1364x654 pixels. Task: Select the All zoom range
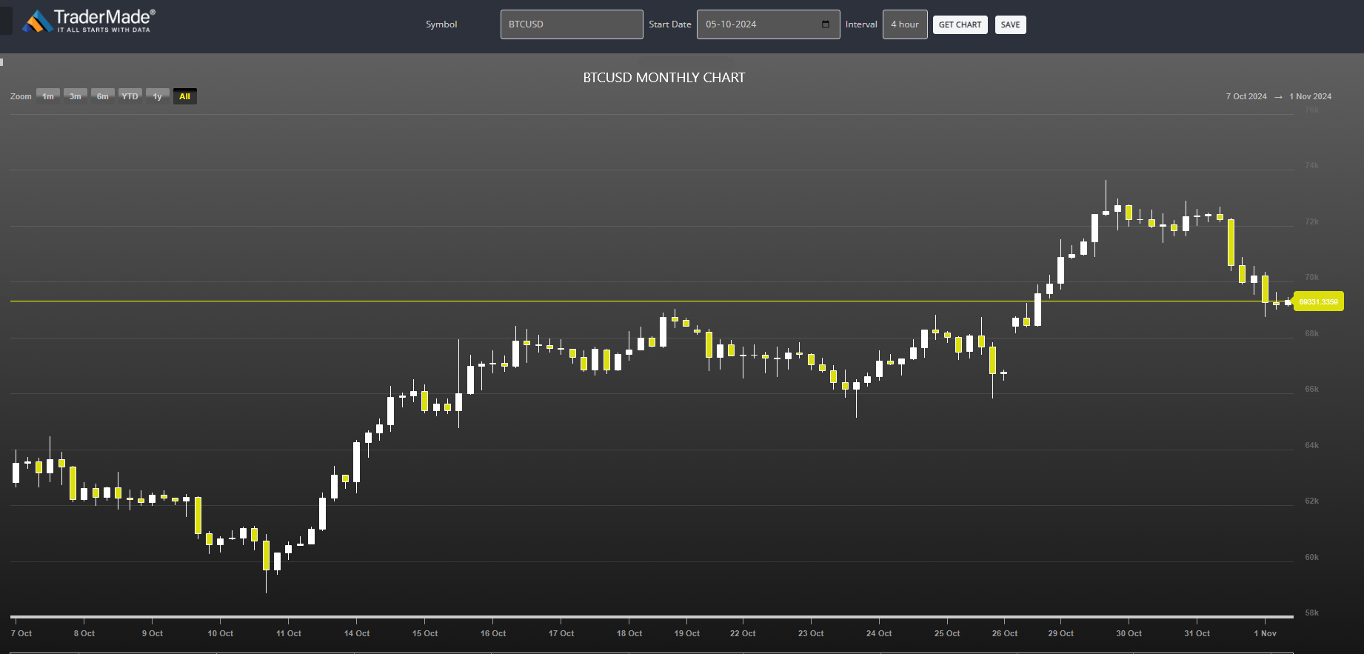[x=185, y=96]
